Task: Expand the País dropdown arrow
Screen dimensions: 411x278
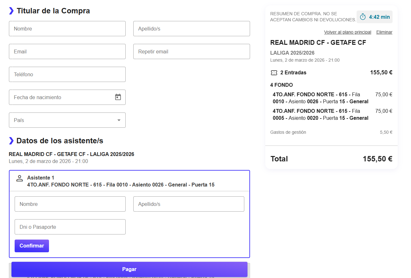Action: [119, 120]
